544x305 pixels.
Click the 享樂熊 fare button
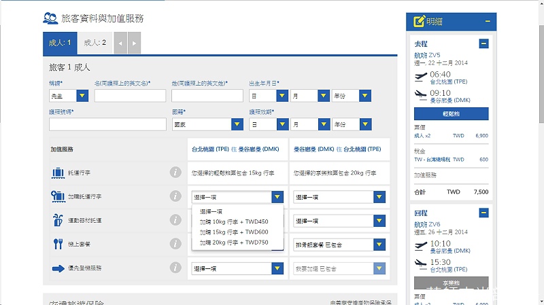pyautogui.click(x=451, y=283)
